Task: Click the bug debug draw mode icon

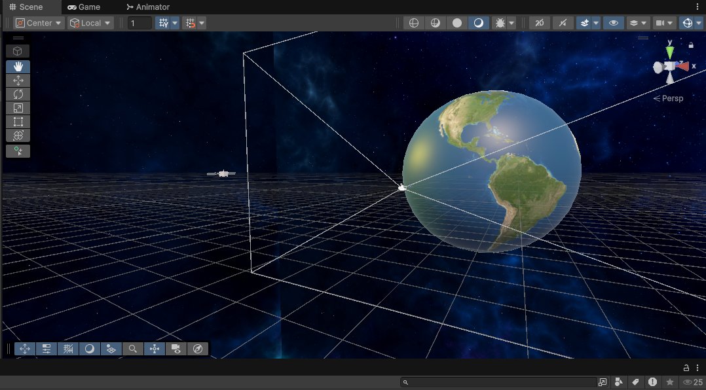Action: point(500,23)
